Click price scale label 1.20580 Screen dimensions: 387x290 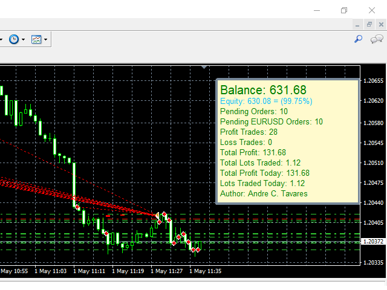pyautogui.click(x=374, y=123)
